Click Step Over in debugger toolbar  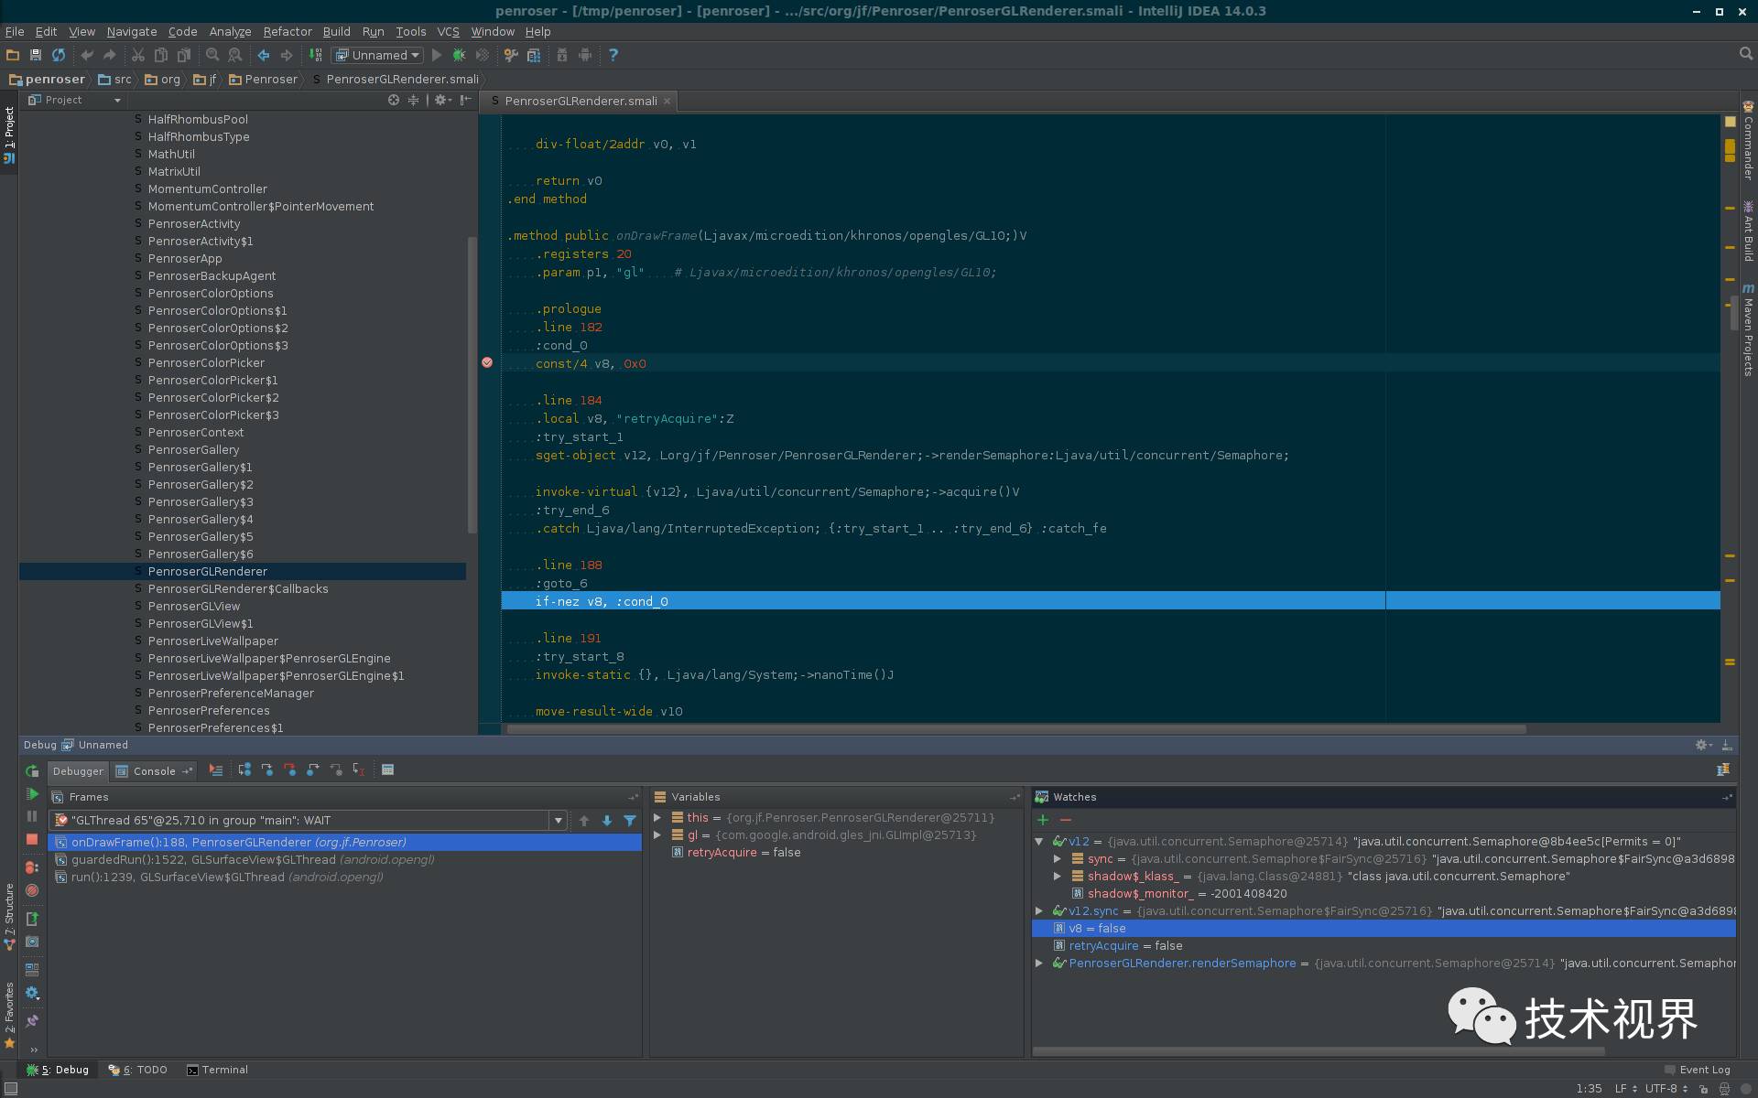[244, 770]
